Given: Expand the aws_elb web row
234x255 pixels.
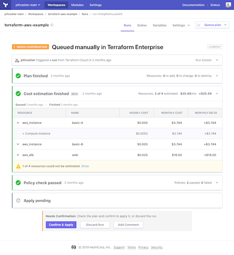Looking at the screenshot, I should pyautogui.click(x=18, y=155).
